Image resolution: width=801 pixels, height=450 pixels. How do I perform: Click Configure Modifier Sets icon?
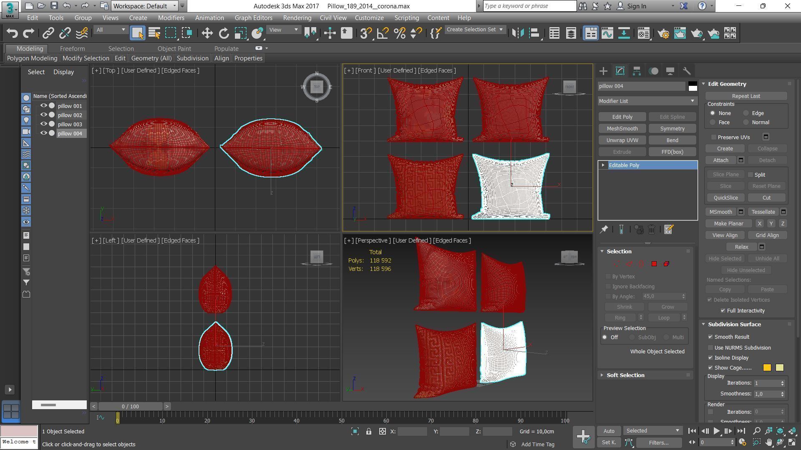tap(668, 230)
